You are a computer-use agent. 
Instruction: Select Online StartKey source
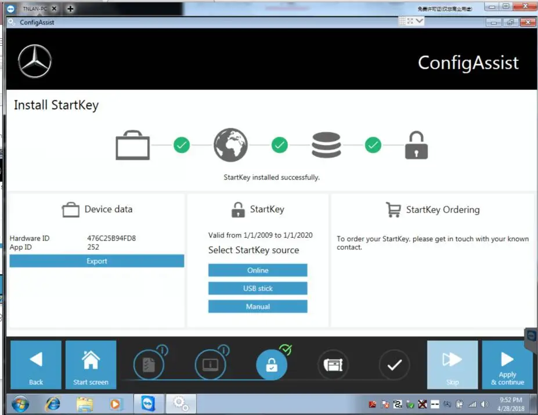click(258, 270)
